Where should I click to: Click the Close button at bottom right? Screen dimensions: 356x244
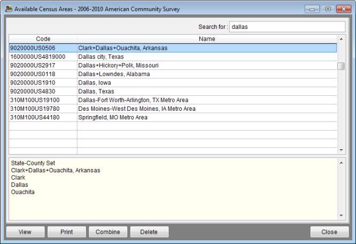click(x=329, y=232)
